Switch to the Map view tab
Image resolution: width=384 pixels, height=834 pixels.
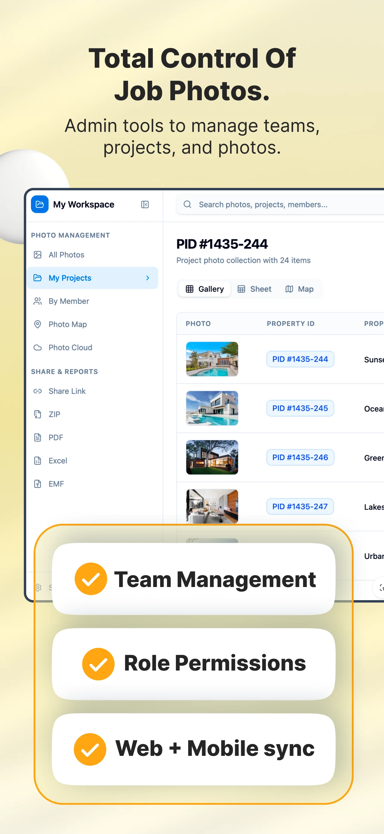(x=300, y=289)
